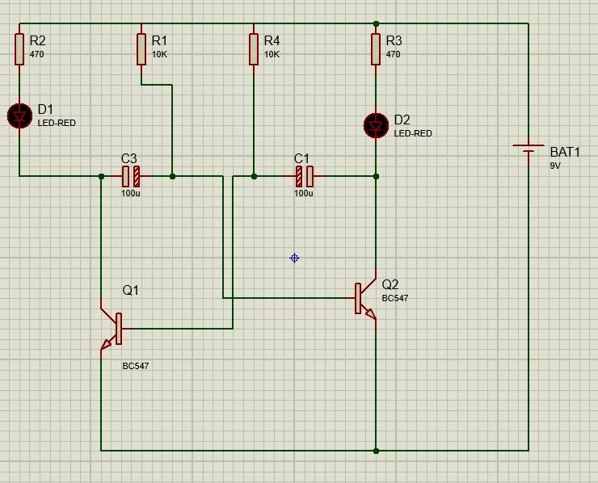
Task: Click the R2 reference label
Action: coord(37,40)
